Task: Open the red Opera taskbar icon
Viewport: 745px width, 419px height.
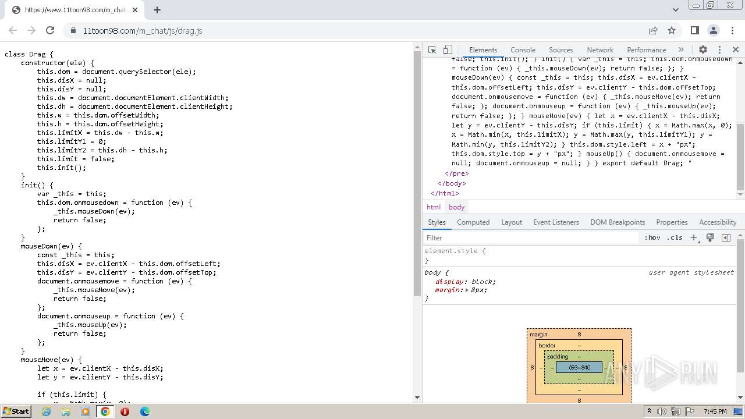Action: (125, 411)
